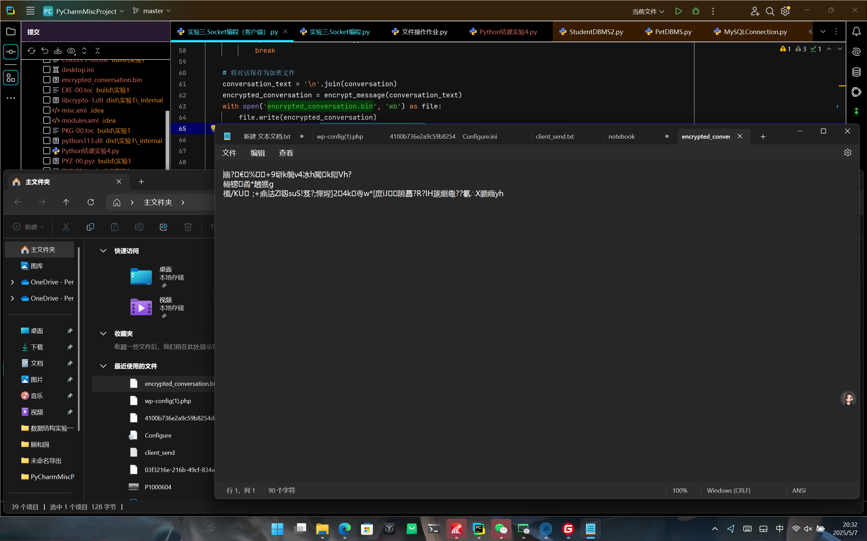Open WeChat from the taskbar
The height and width of the screenshot is (541, 867).
(501, 529)
